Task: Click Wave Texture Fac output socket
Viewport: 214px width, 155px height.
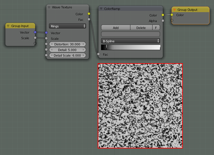Action: click(x=89, y=19)
